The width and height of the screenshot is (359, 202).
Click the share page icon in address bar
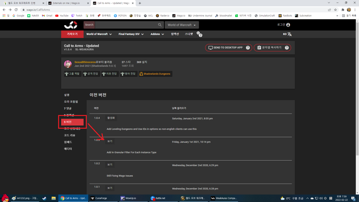329,9
